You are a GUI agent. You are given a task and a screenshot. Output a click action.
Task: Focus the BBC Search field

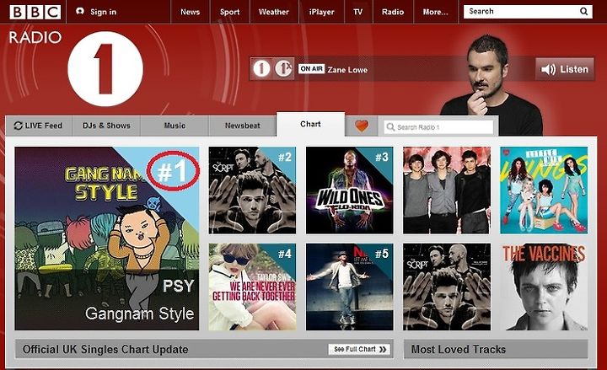(x=528, y=11)
